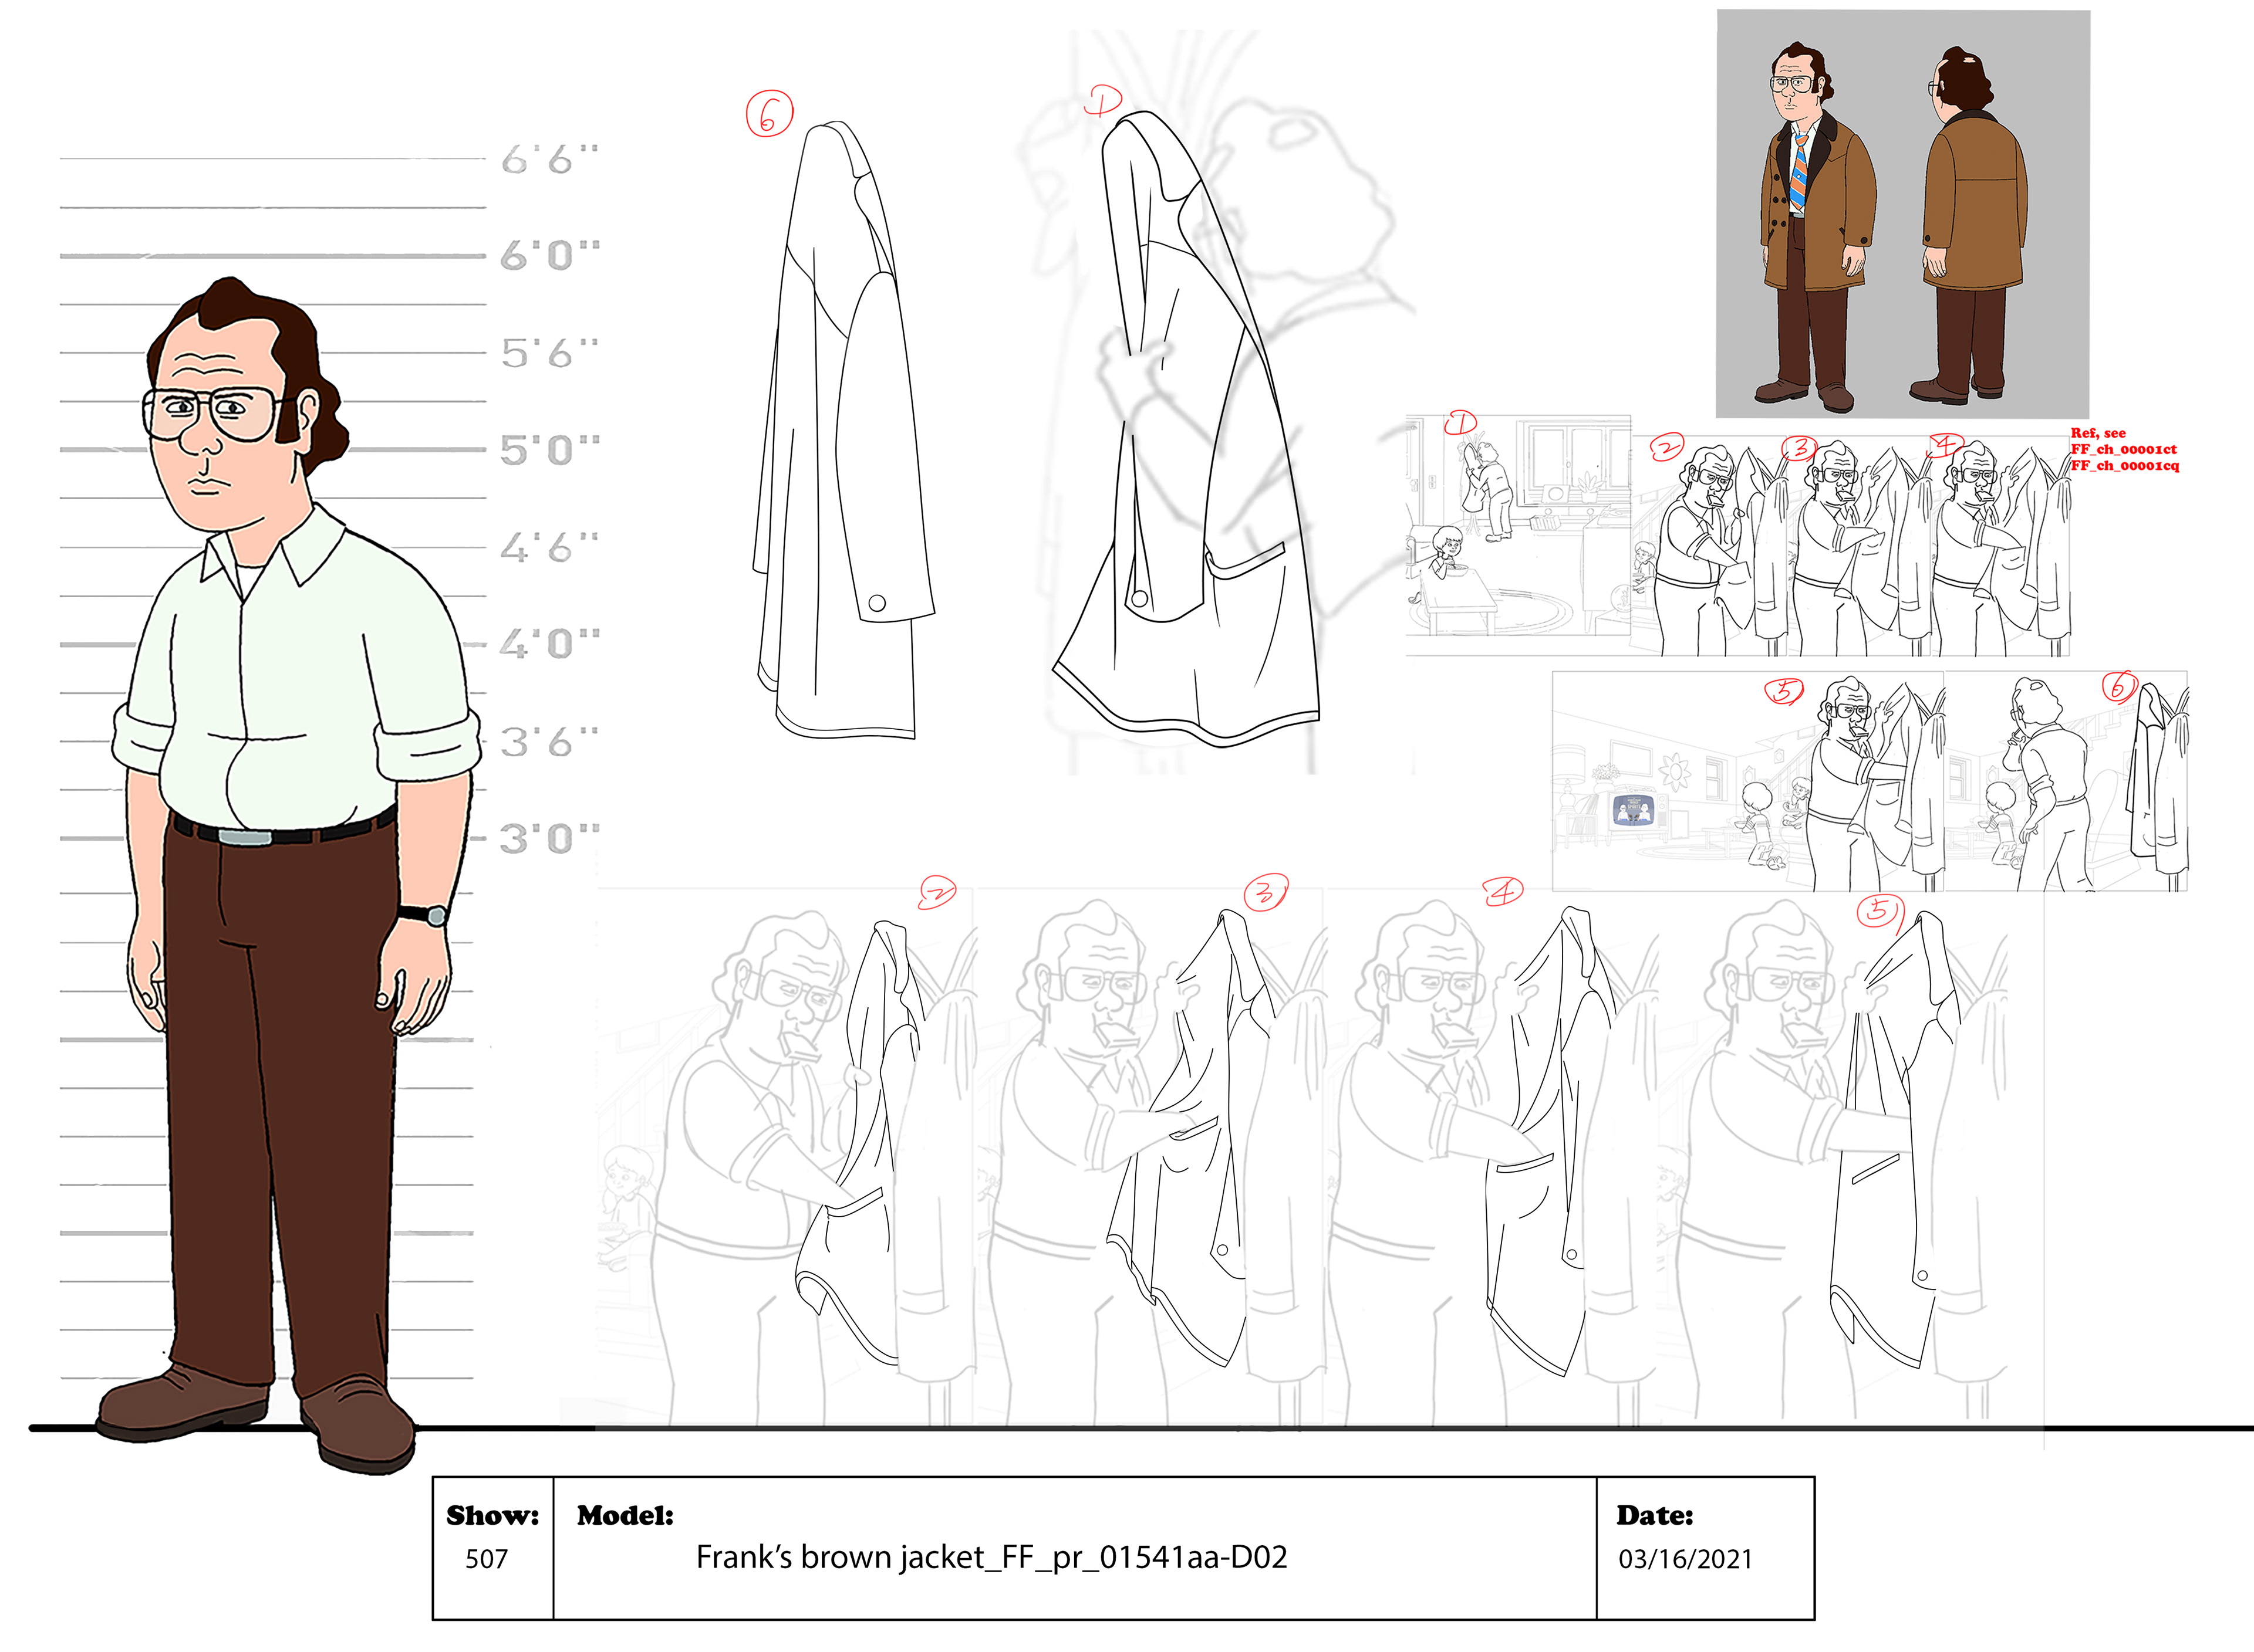2254x1652 pixels.
Task: Click the 6'6" height chart label
Action: point(549,160)
